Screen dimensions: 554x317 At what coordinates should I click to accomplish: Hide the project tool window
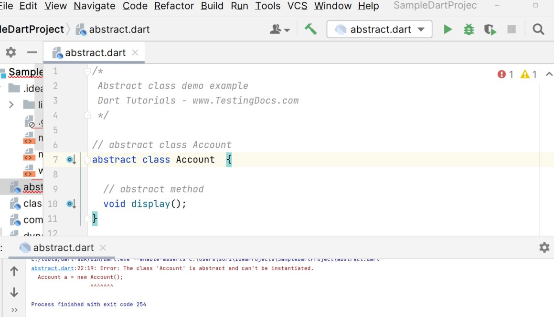click(32, 52)
